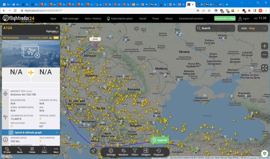Screen dimensions: 270x159
Task: Open the More options in flight panel
Action: coord(56,150)
